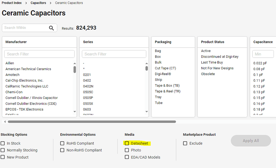Enable Exclude under Marketplace Product
The image size is (276, 168).
(185, 143)
